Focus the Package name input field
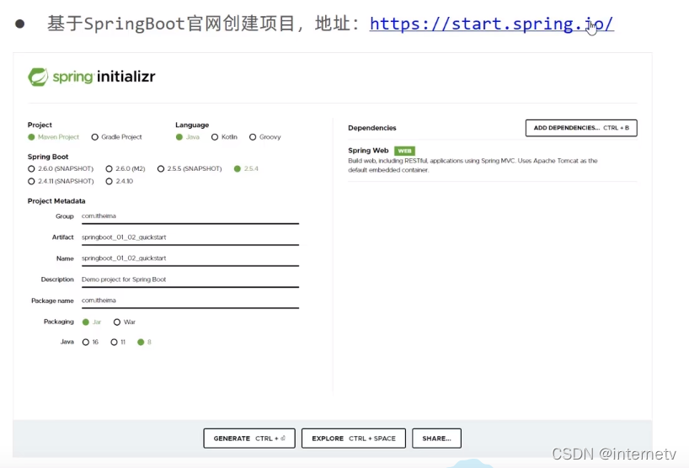 pyautogui.click(x=190, y=300)
